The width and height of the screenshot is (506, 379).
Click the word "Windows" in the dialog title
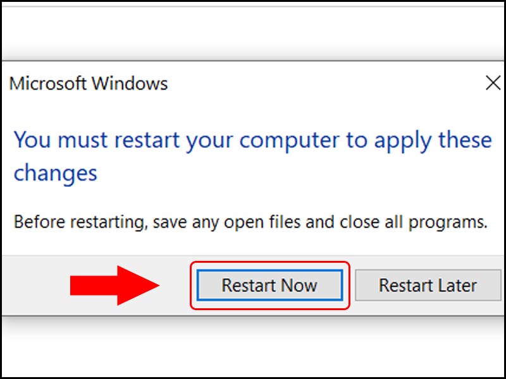(x=130, y=83)
